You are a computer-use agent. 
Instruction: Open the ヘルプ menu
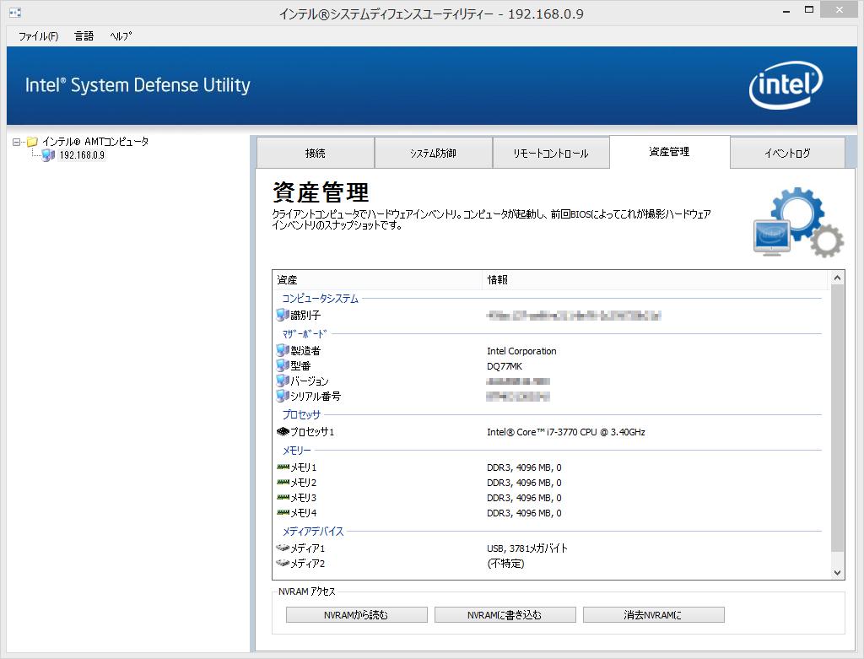click(x=121, y=36)
